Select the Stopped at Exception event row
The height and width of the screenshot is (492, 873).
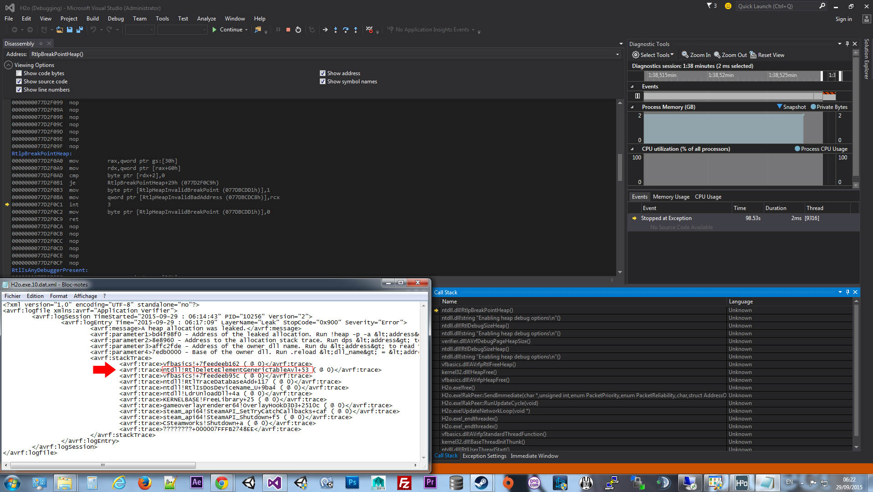[743, 218]
